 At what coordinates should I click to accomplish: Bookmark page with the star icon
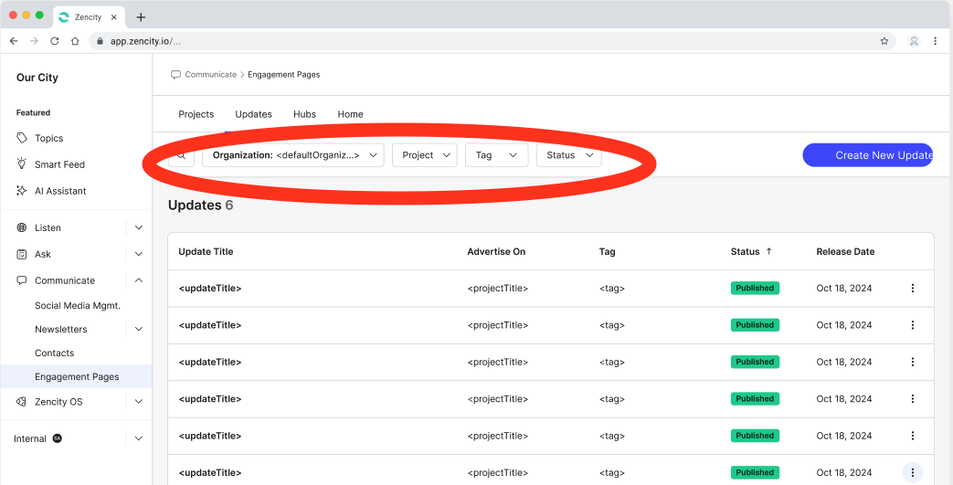click(x=884, y=41)
